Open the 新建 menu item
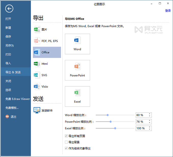The image size is (173, 157). click(x=8, y=28)
